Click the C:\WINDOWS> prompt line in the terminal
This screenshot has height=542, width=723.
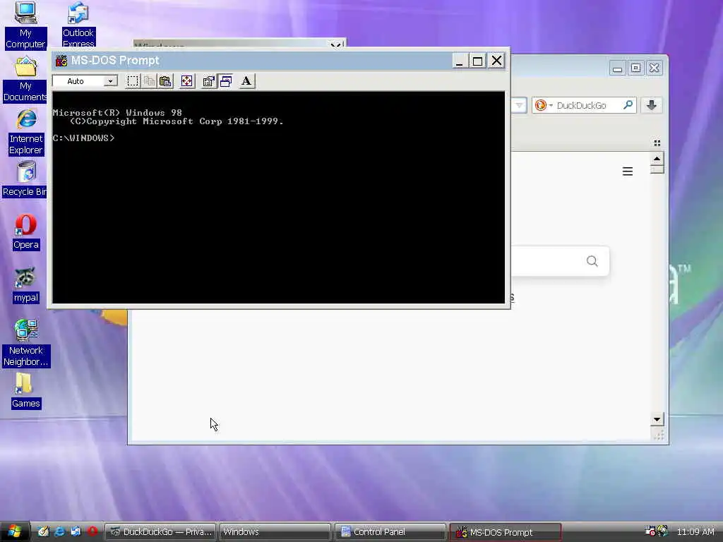tap(83, 138)
